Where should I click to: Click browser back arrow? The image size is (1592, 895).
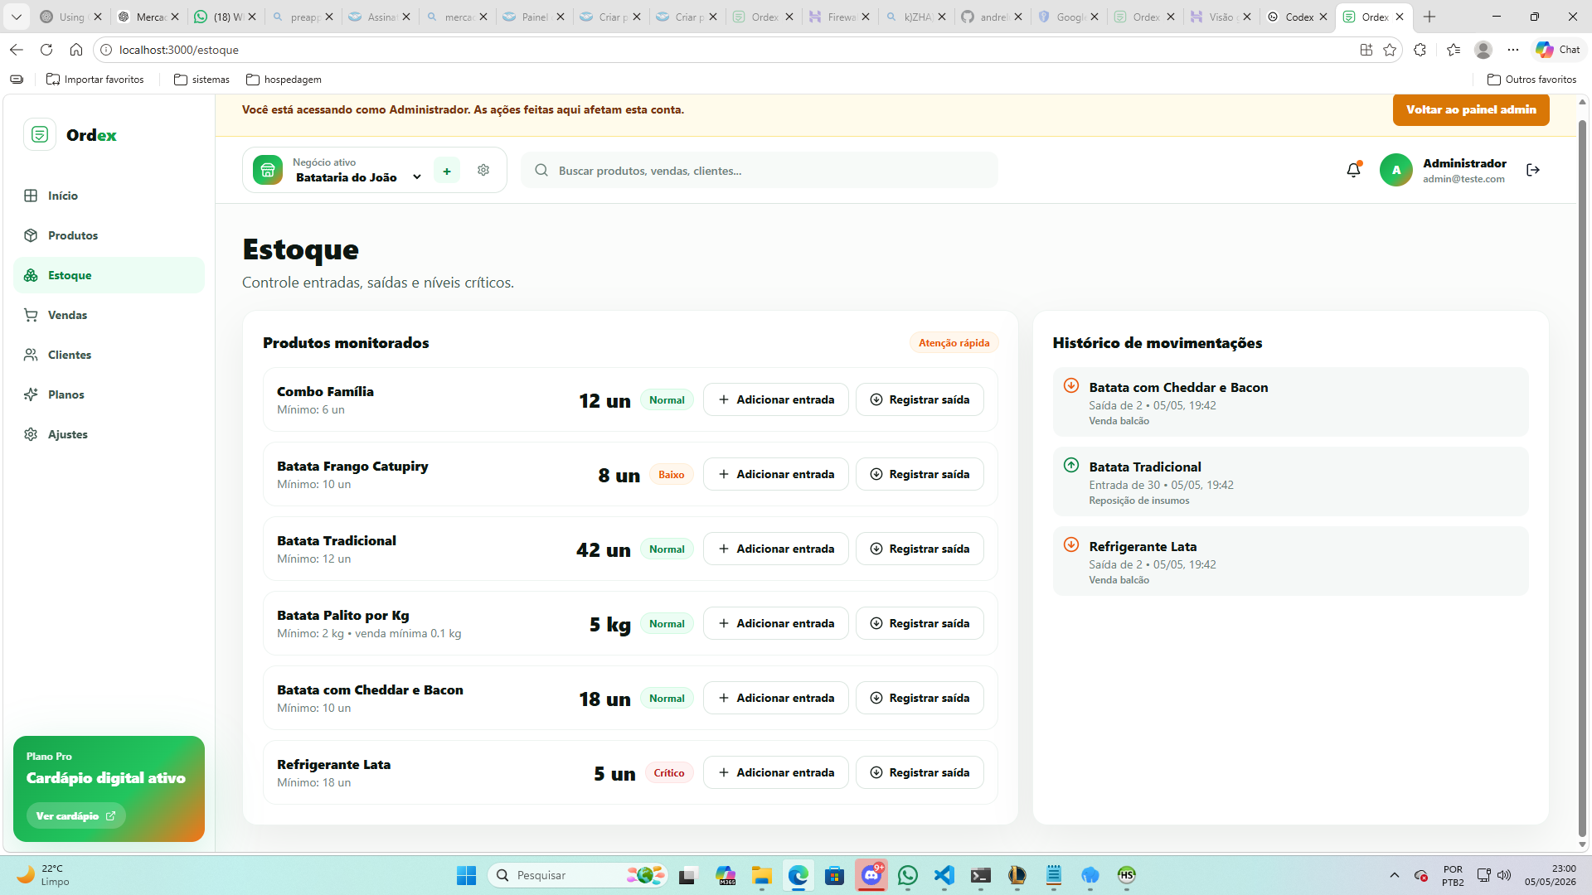(17, 50)
